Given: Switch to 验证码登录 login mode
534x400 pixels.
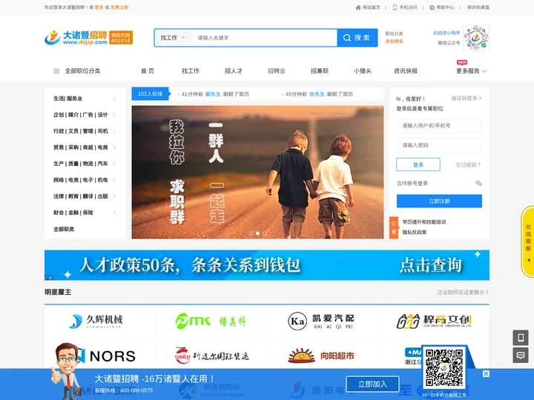Looking at the screenshot, I should [x=467, y=99].
